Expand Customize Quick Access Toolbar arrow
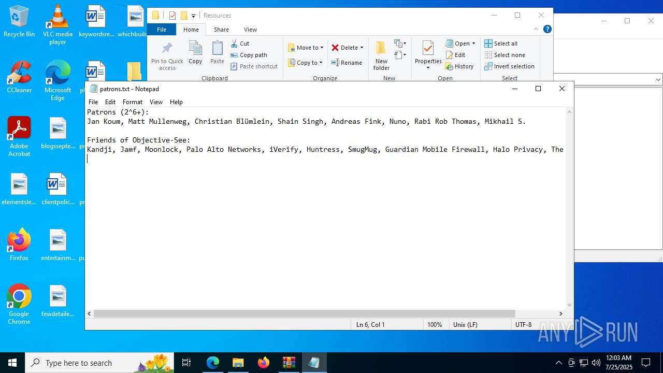663x373 pixels. coord(193,16)
